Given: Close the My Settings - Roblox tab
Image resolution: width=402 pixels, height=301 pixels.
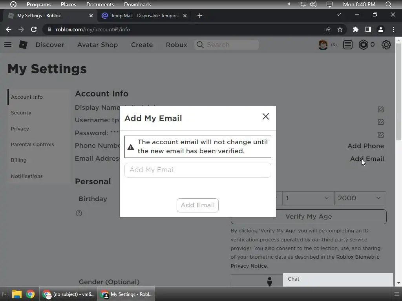Looking at the screenshot, I should click(91, 16).
